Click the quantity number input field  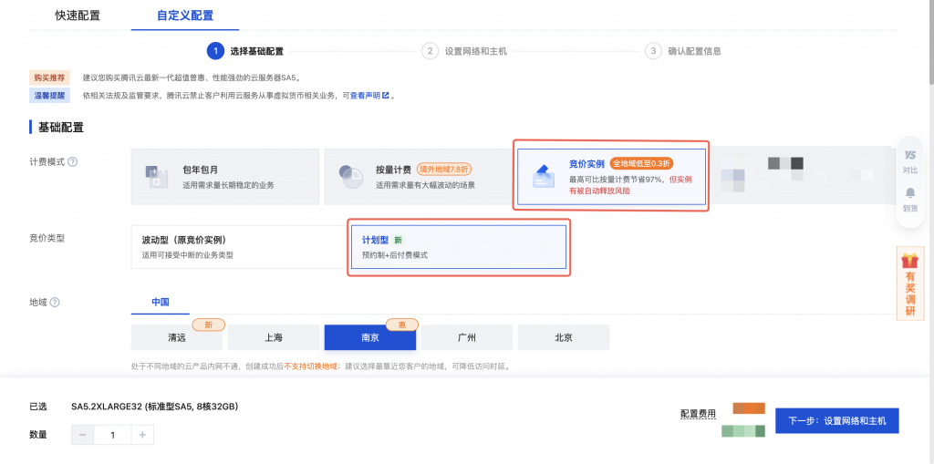[x=112, y=435]
